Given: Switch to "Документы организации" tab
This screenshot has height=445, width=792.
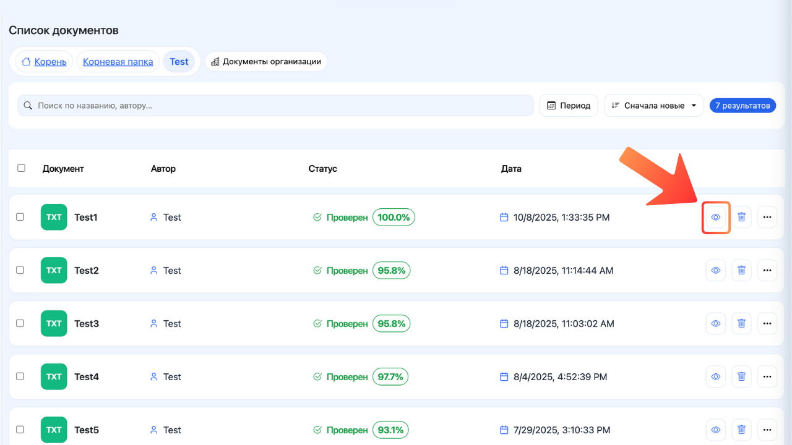Looking at the screenshot, I should pyautogui.click(x=266, y=62).
